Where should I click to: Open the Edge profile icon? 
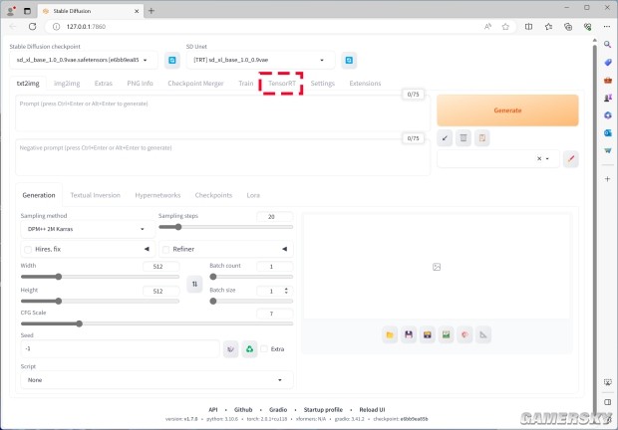11,11
